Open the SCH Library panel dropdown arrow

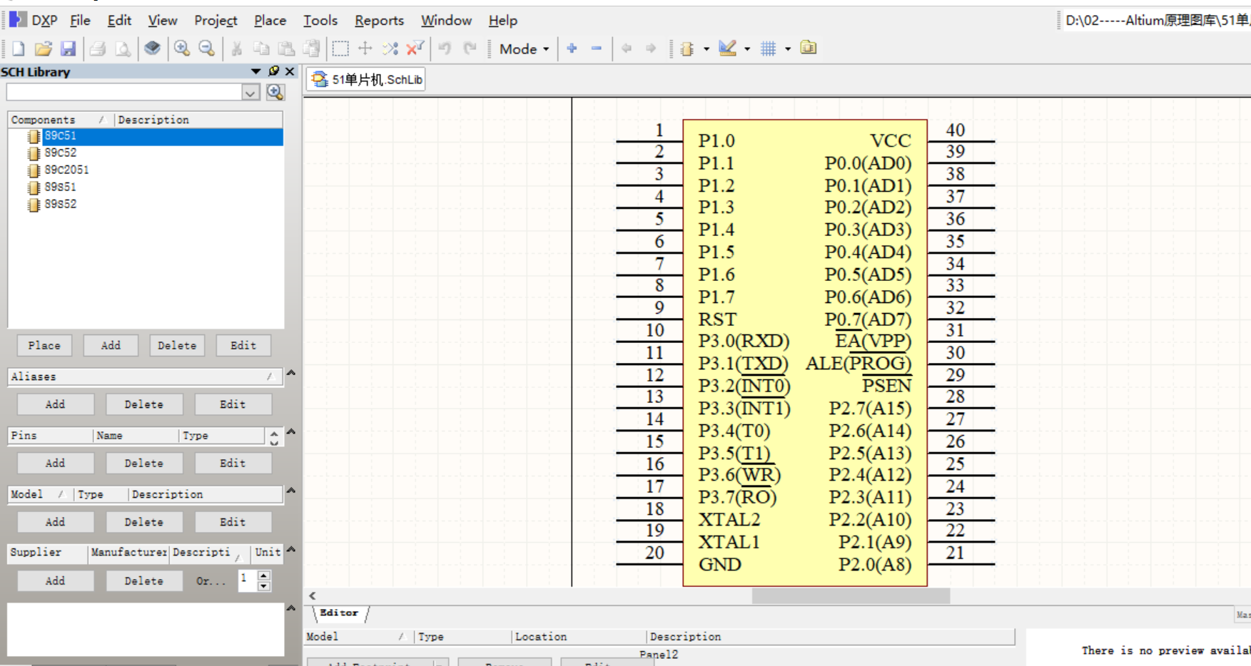pyautogui.click(x=255, y=71)
